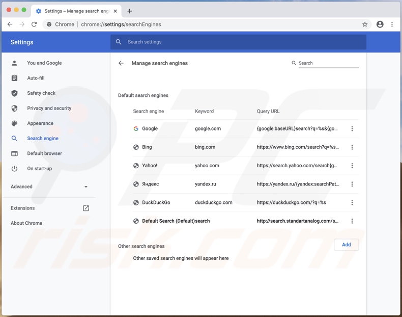Open the new tab plus button
This screenshot has width=402, height=317.
pos(130,11)
